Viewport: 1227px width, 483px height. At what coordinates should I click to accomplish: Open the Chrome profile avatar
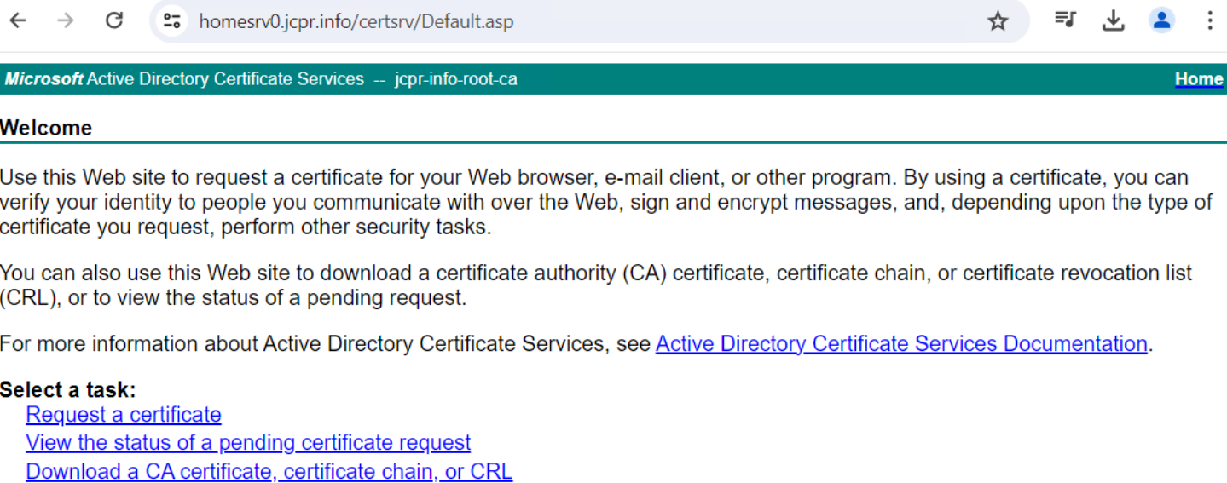click(x=1161, y=20)
